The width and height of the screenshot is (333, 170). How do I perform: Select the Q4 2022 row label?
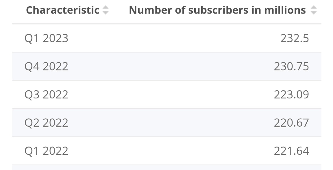(x=46, y=66)
